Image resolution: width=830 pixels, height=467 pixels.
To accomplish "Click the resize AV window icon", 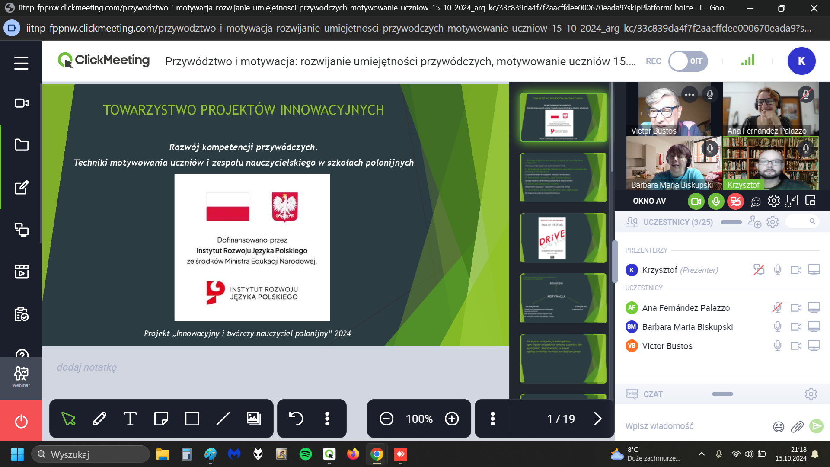I will tap(792, 201).
